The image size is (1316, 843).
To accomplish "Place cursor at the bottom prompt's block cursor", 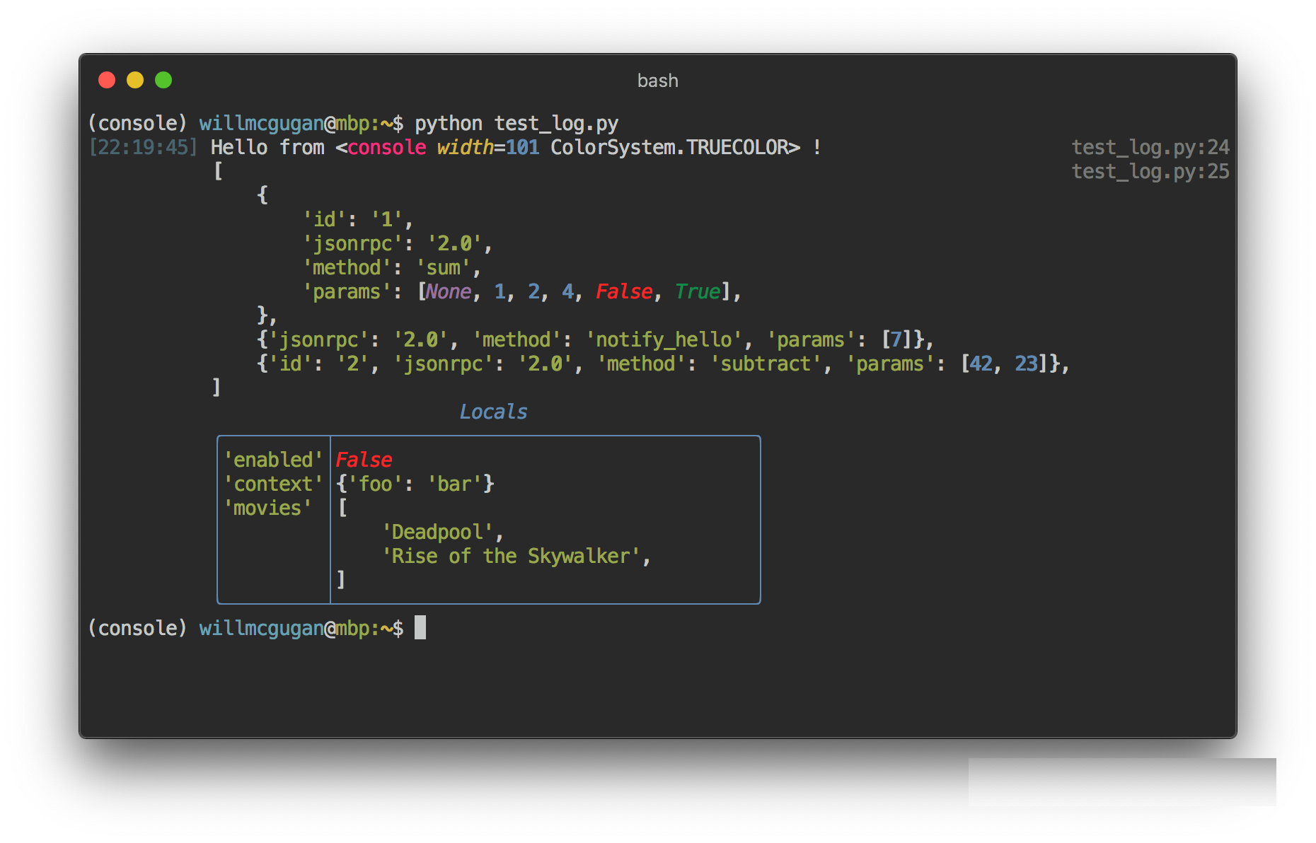I will [x=420, y=627].
